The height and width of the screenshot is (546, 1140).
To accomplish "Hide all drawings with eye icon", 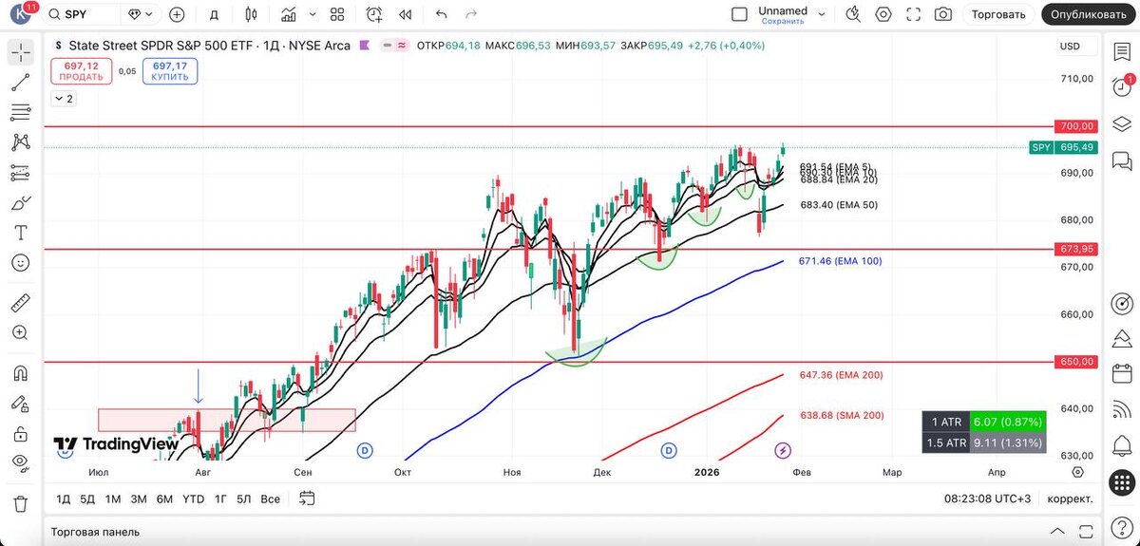I will pyautogui.click(x=20, y=463).
